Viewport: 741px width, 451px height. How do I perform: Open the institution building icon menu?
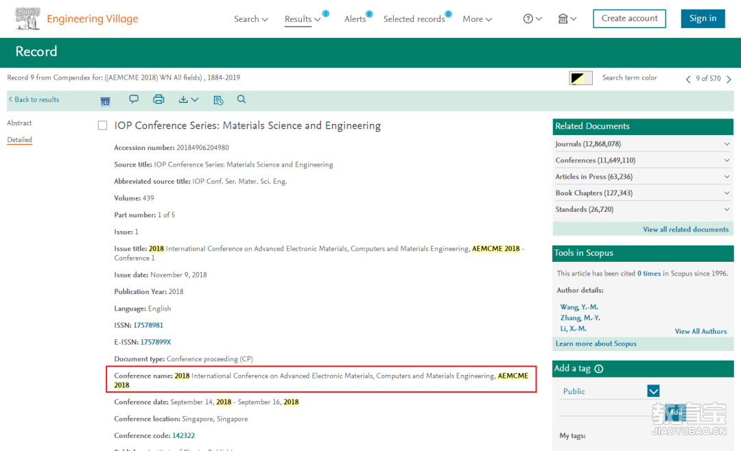tap(567, 19)
